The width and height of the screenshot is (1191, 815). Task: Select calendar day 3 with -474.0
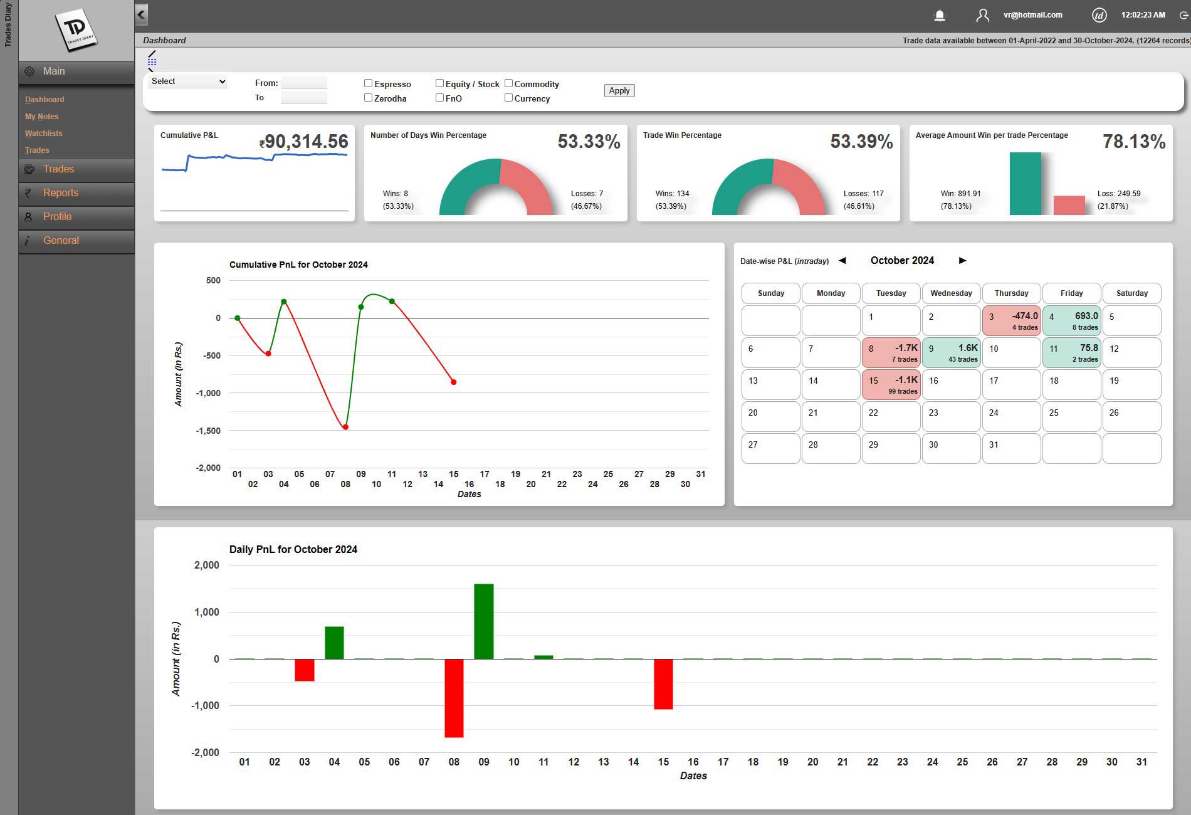[x=1011, y=320]
